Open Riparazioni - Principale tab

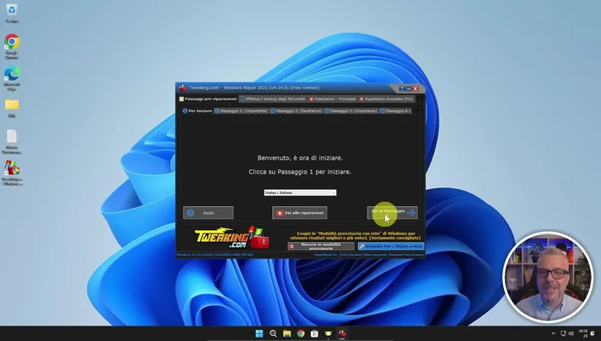tap(333, 99)
